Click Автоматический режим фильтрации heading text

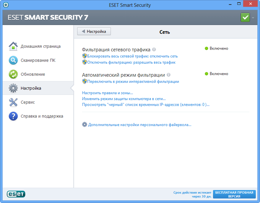[123, 75]
